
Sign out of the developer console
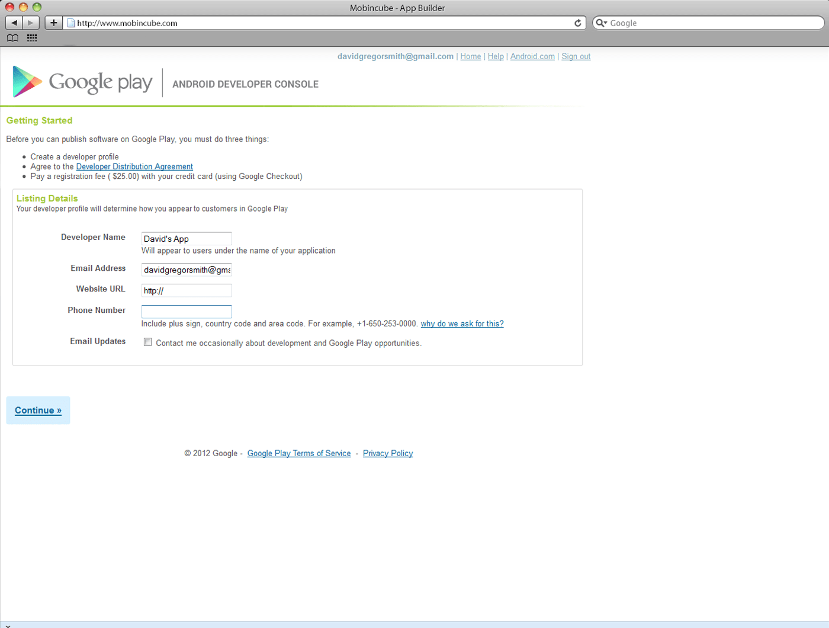pos(576,56)
